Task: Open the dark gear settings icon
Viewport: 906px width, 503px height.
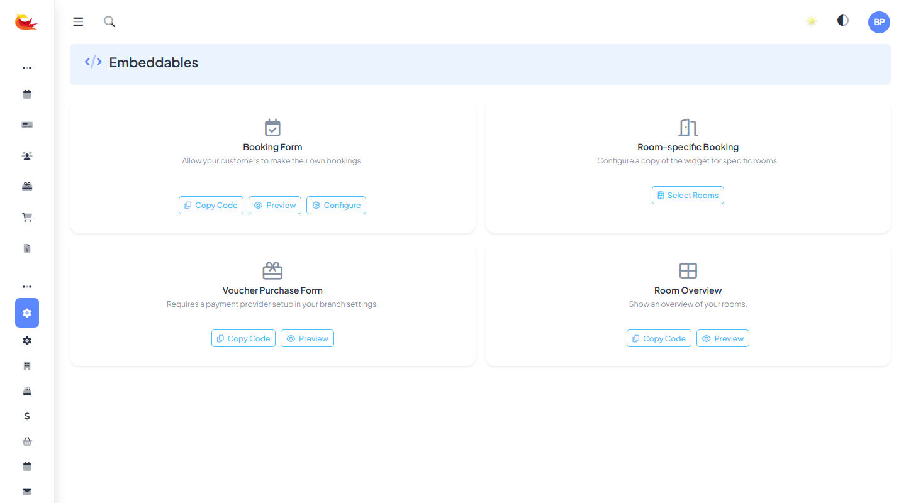Action: click(27, 341)
